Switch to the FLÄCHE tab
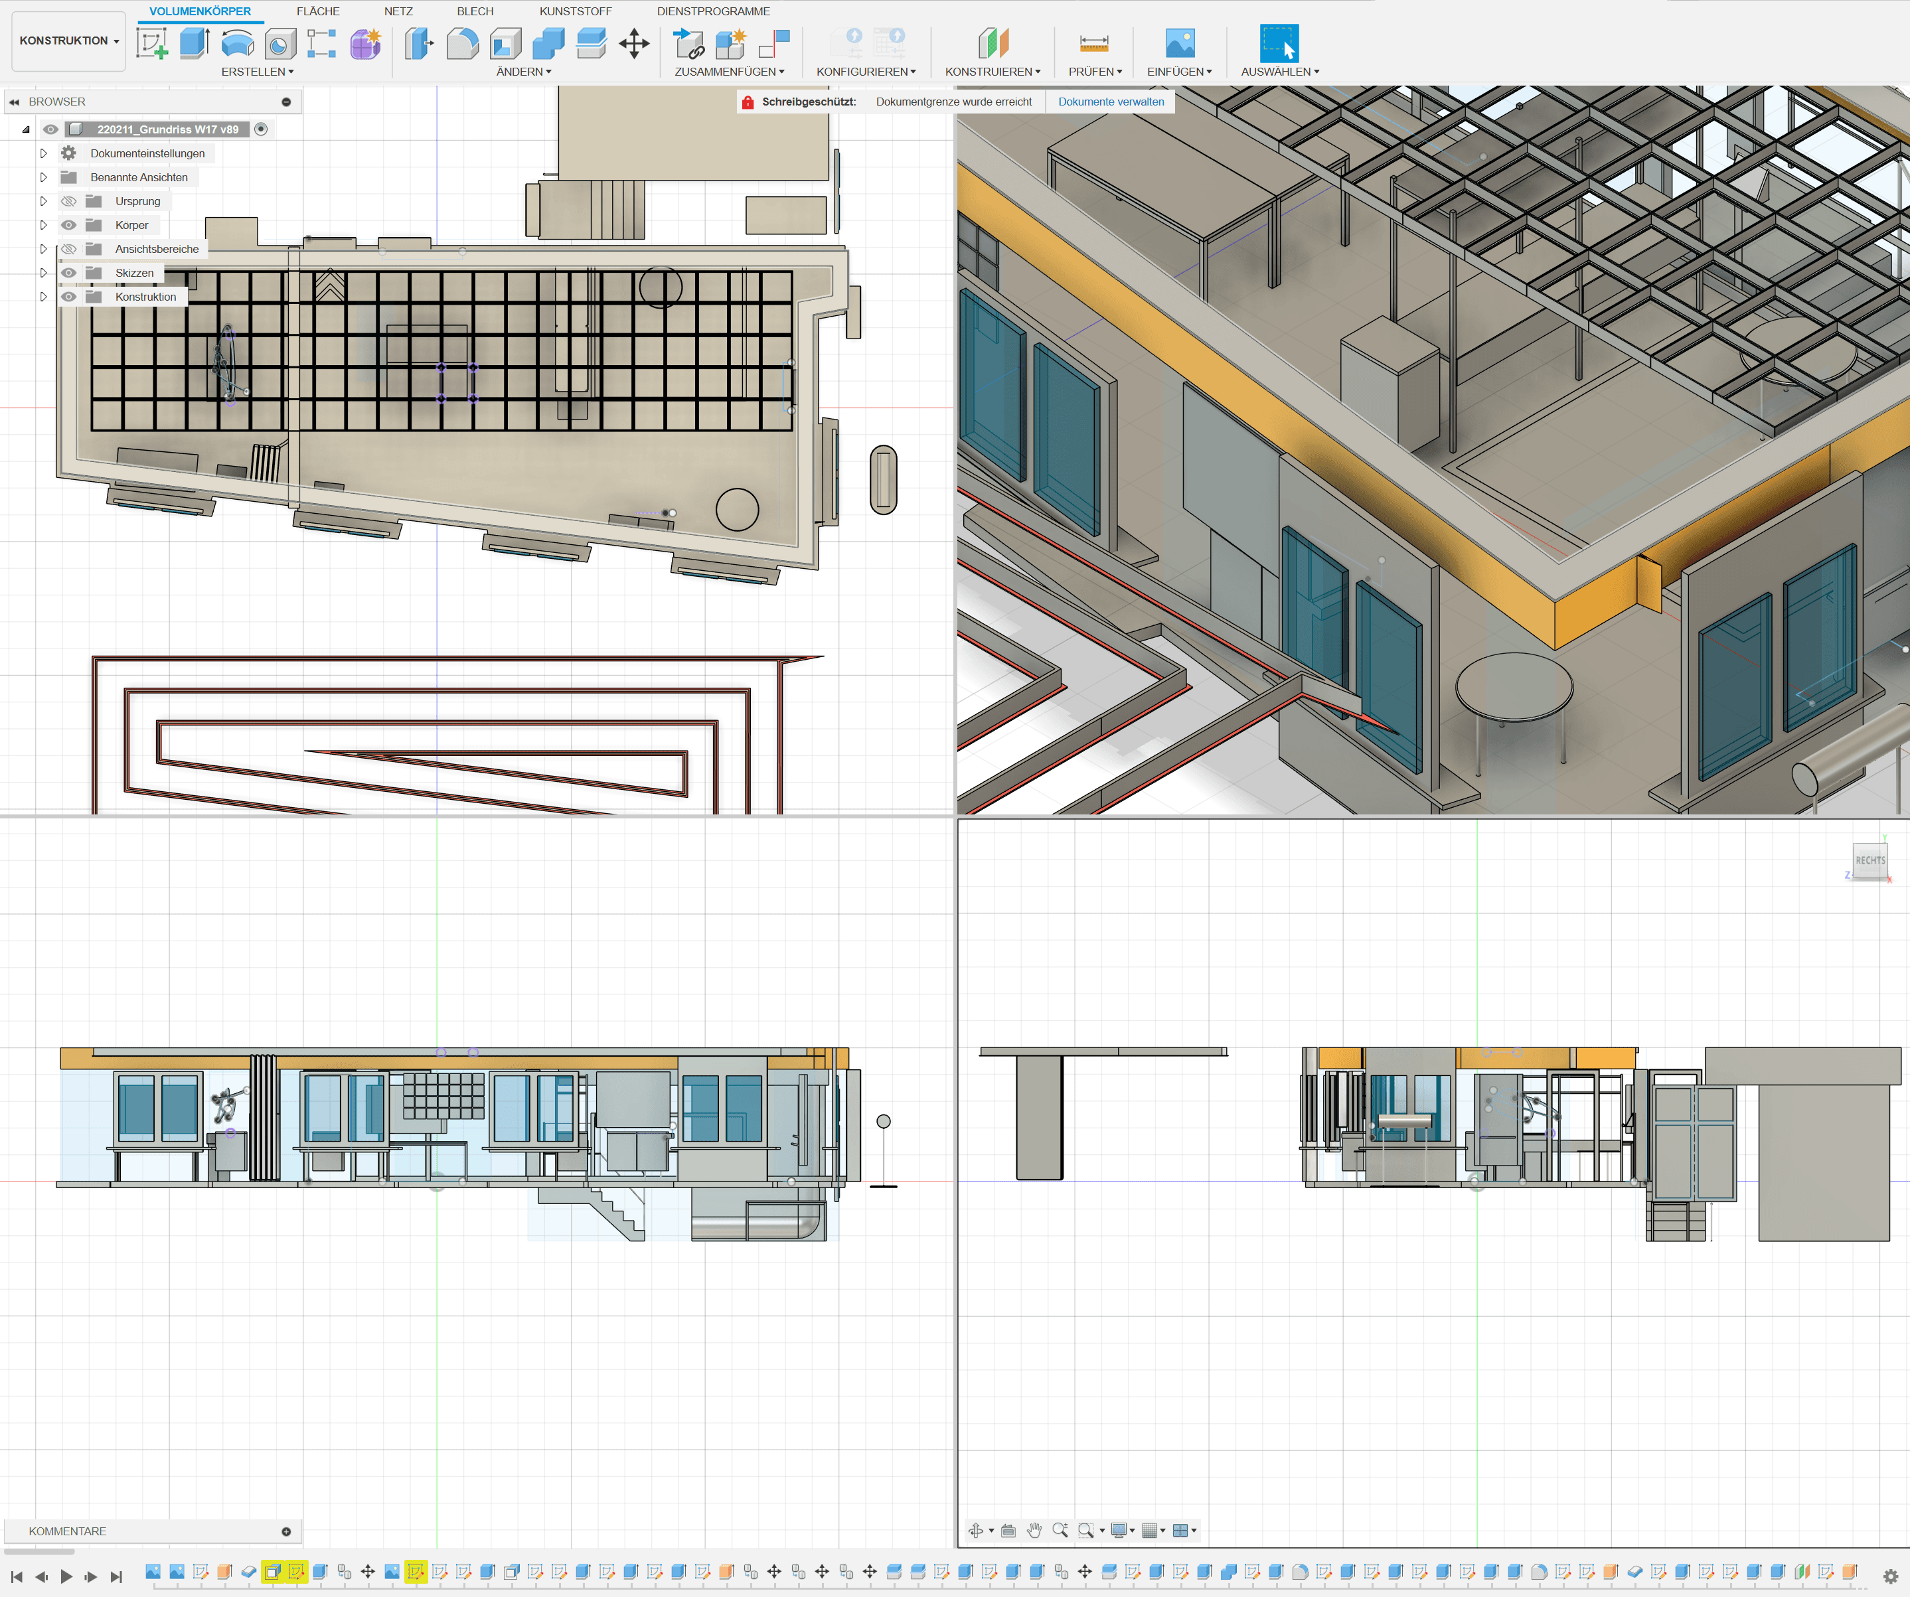The image size is (1910, 1597). pyautogui.click(x=317, y=12)
